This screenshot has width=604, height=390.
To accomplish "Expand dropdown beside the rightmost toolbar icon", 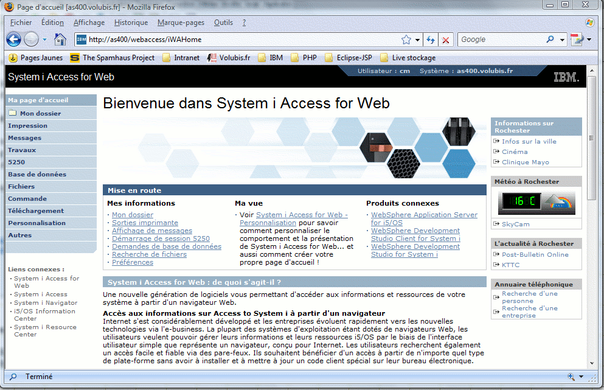I will click(x=589, y=40).
